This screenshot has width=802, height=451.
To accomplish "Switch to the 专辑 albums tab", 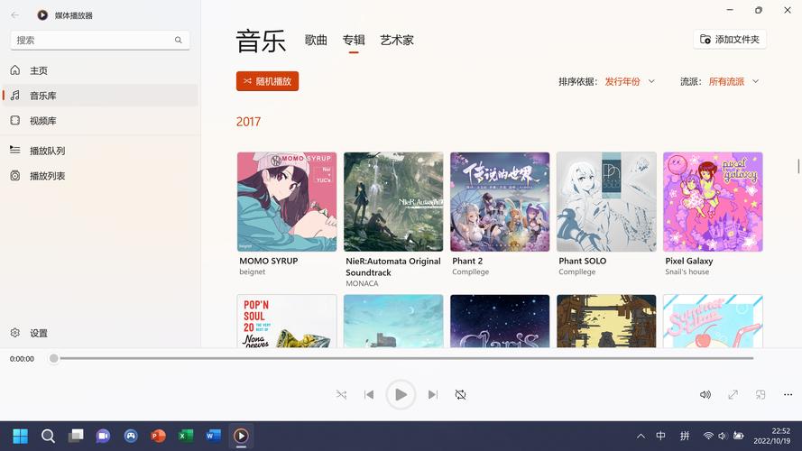I will [x=354, y=40].
